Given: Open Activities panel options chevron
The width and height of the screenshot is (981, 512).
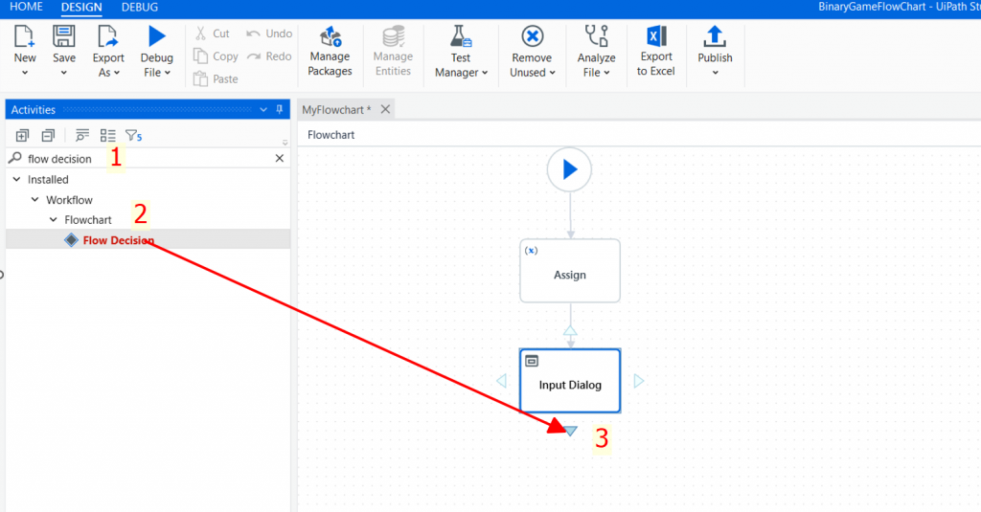Looking at the screenshot, I should pos(263,109).
